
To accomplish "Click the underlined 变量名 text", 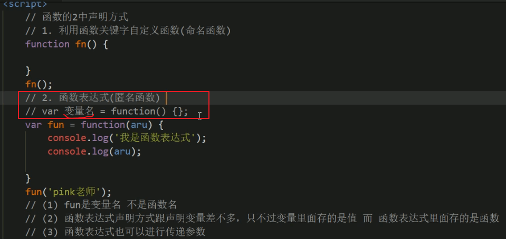I will coord(79,112).
